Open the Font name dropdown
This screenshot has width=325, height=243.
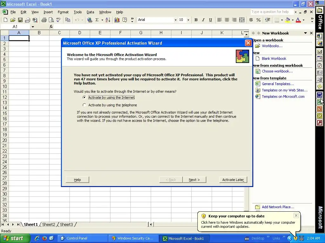click(x=175, y=20)
